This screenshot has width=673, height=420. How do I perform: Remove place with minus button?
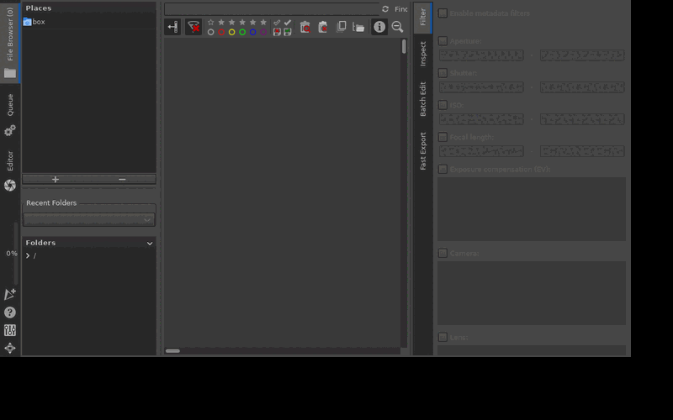pyautogui.click(x=122, y=179)
